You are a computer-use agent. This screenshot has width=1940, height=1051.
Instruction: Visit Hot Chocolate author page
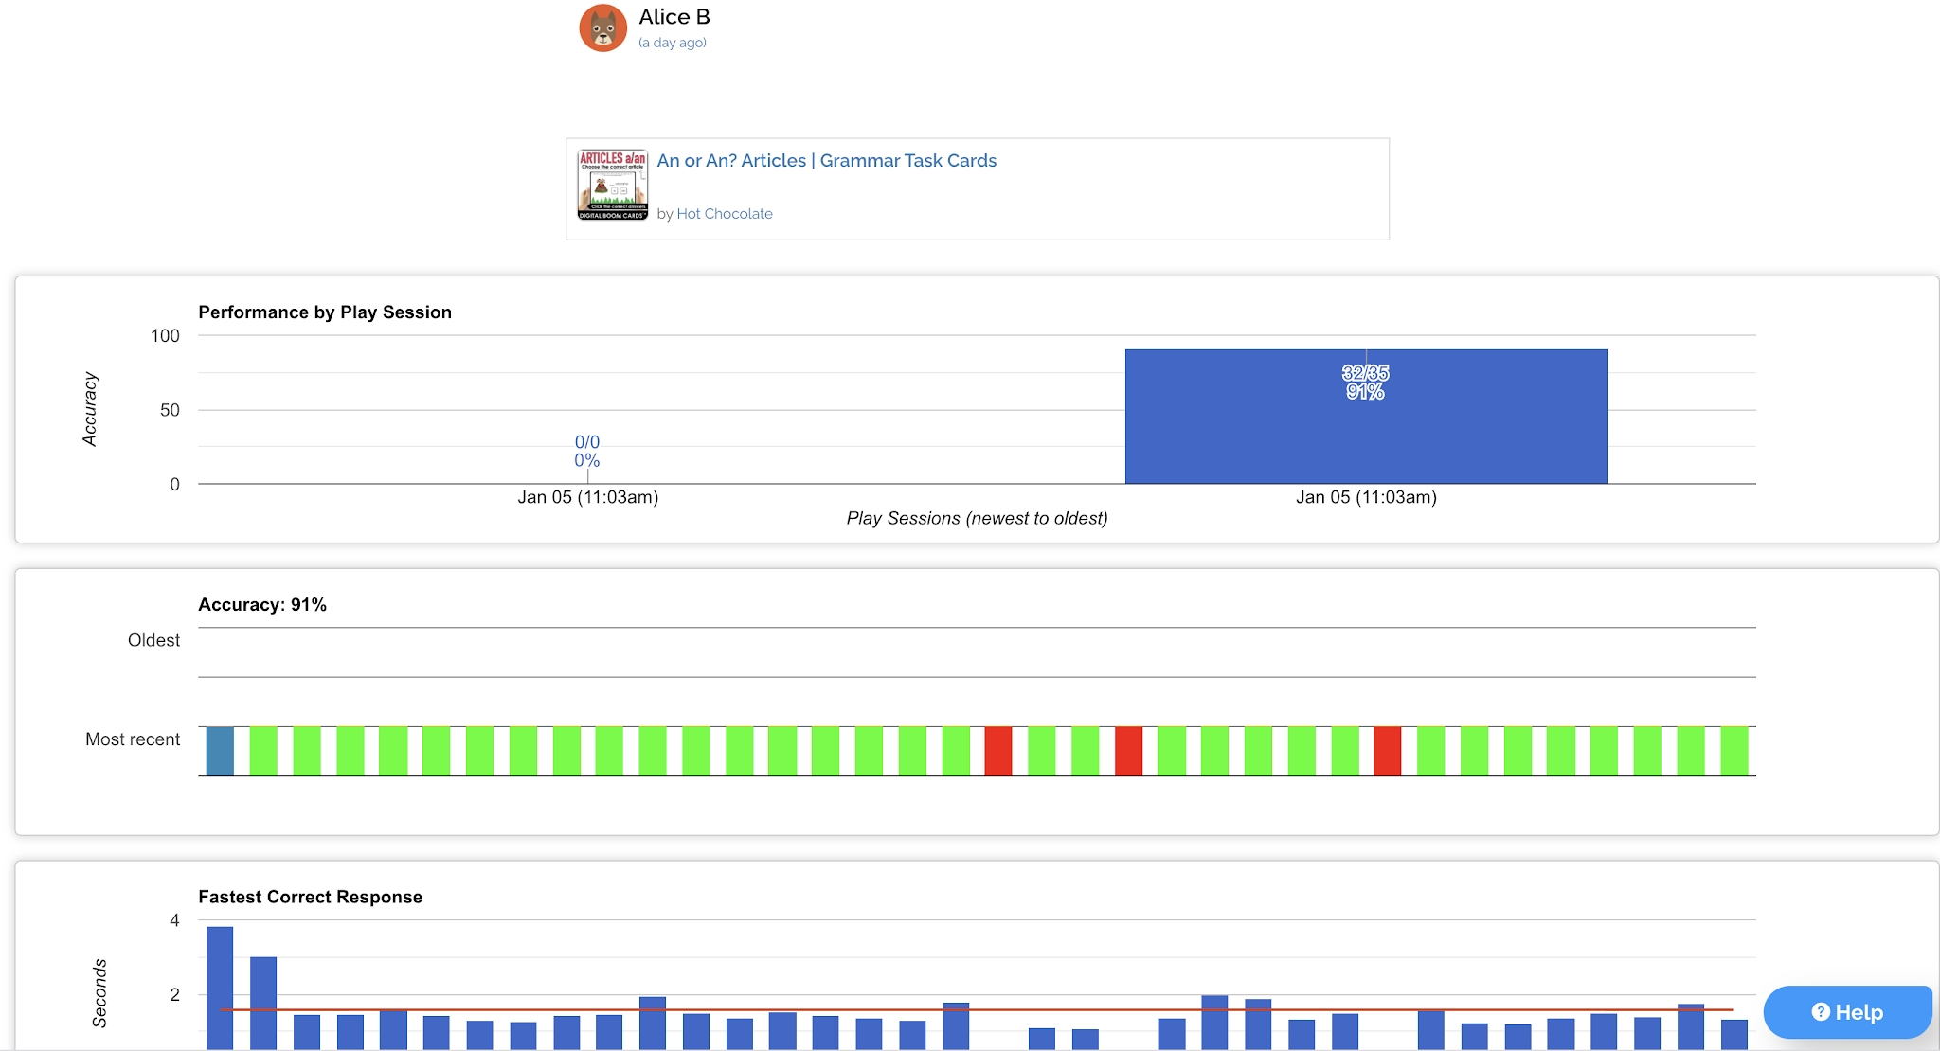point(724,214)
